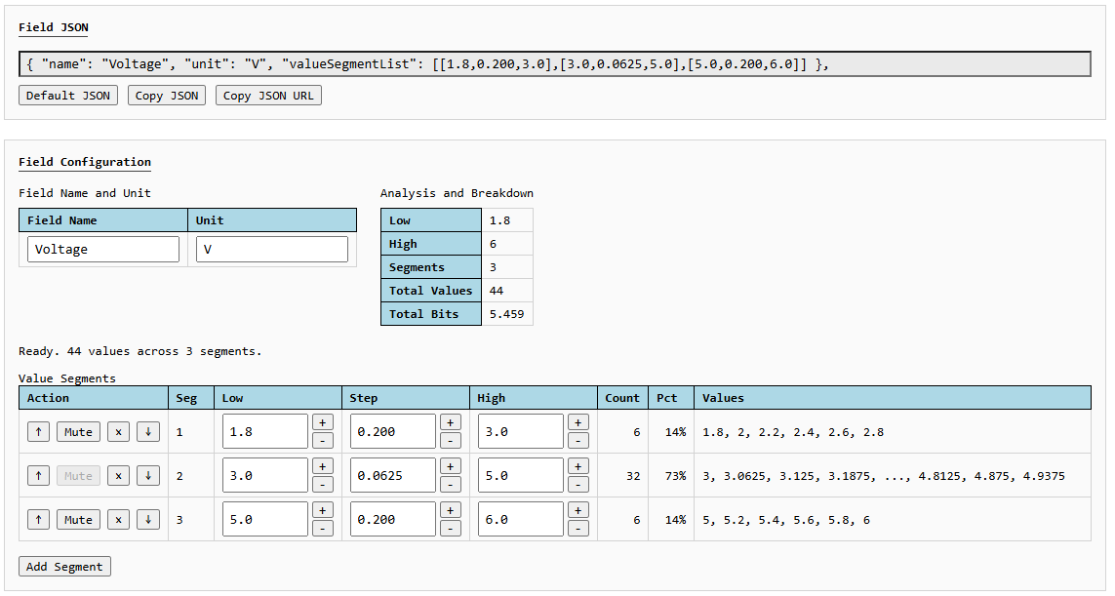This screenshot has height=596, width=1115.
Task: Increase segment 3 High value with plus
Action: pyautogui.click(x=578, y=510)
